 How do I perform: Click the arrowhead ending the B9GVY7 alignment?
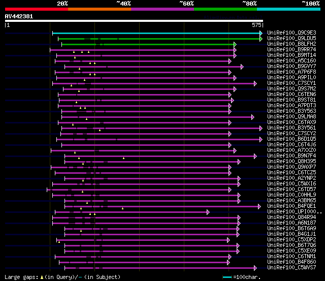[242, 67]
